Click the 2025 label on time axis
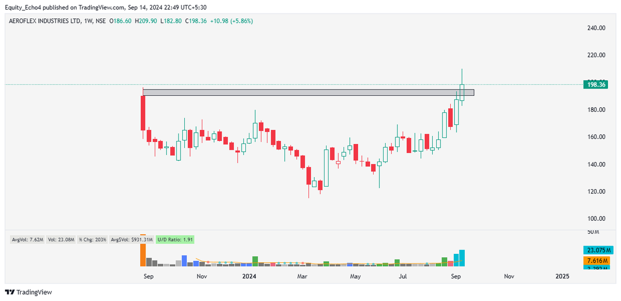This screenshot has height=301, width=621. pyautogui.click(x=562, y=277)
